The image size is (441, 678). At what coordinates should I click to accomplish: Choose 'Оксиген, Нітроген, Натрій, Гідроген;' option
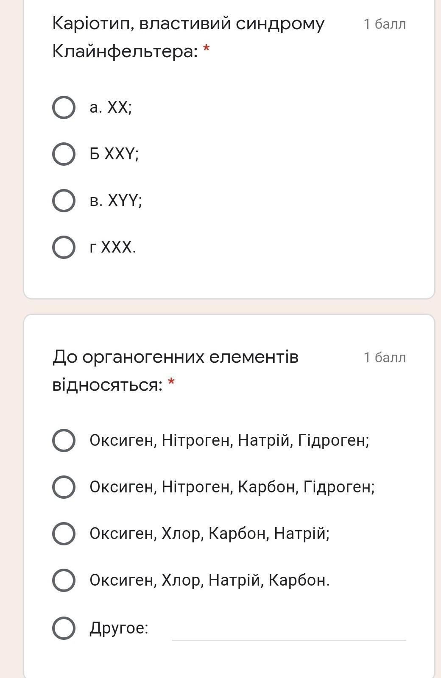click(x=64, y=440)
